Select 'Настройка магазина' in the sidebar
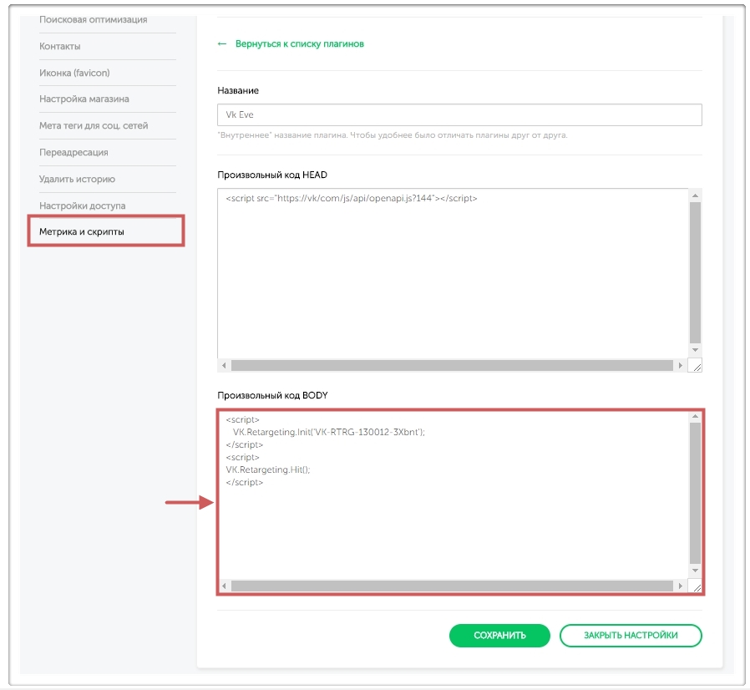 pos(84,99)
